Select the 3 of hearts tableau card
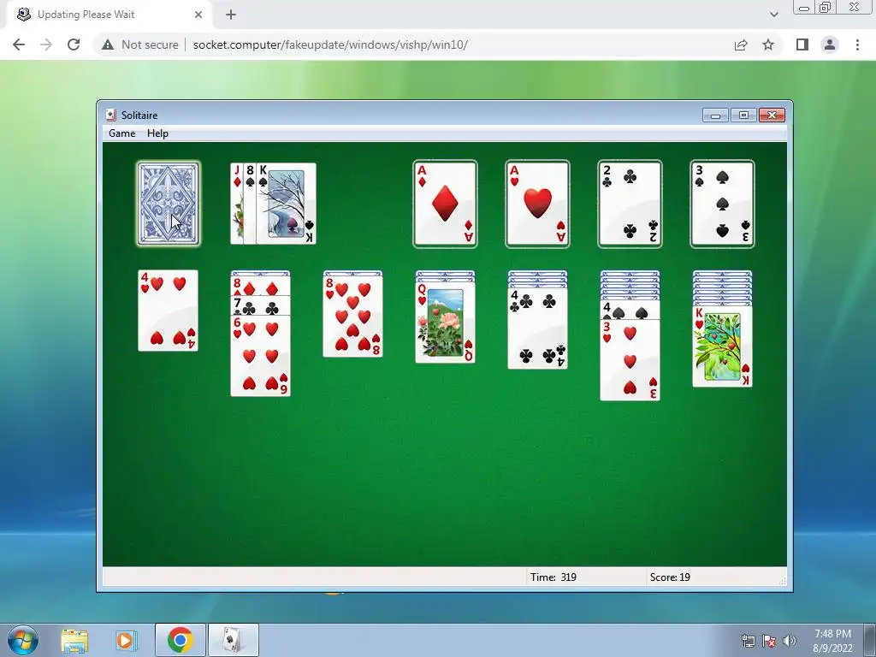The width and height of the screenshot is (876, 657). 630,360
